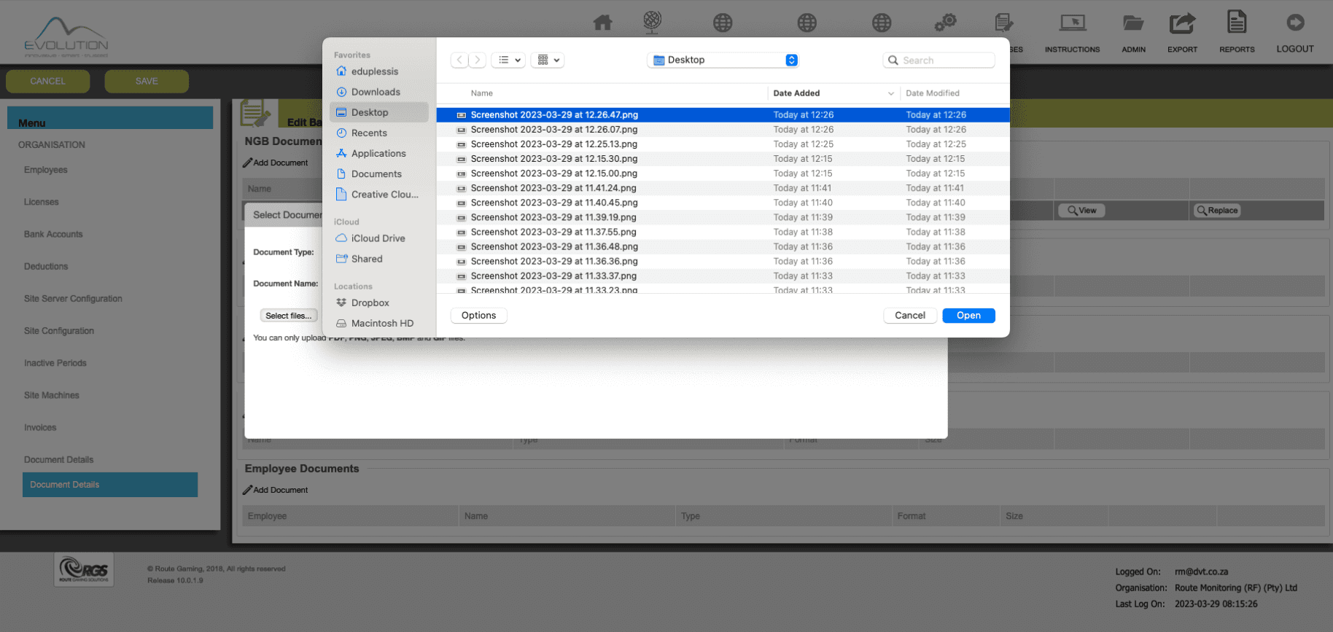Open Licenses in the left menu
Screen dimensions: 1333x632
tap(41, 202)
